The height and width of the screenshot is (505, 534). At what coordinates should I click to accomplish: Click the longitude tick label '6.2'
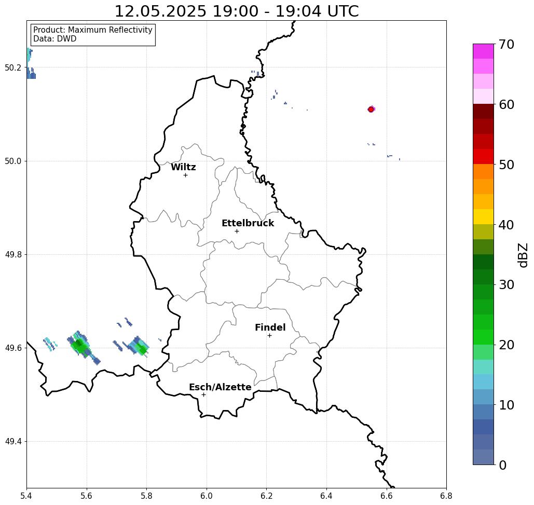click(x=267, y=496)
